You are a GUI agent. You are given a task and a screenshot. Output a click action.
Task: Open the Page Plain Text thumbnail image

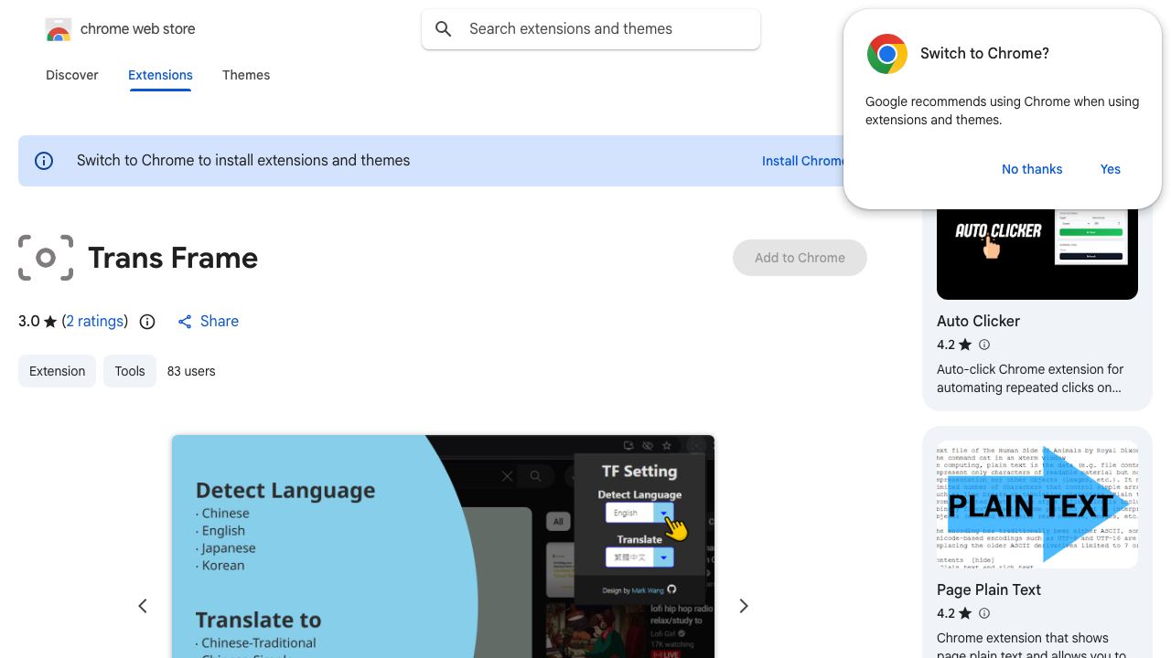point(1037,504)
